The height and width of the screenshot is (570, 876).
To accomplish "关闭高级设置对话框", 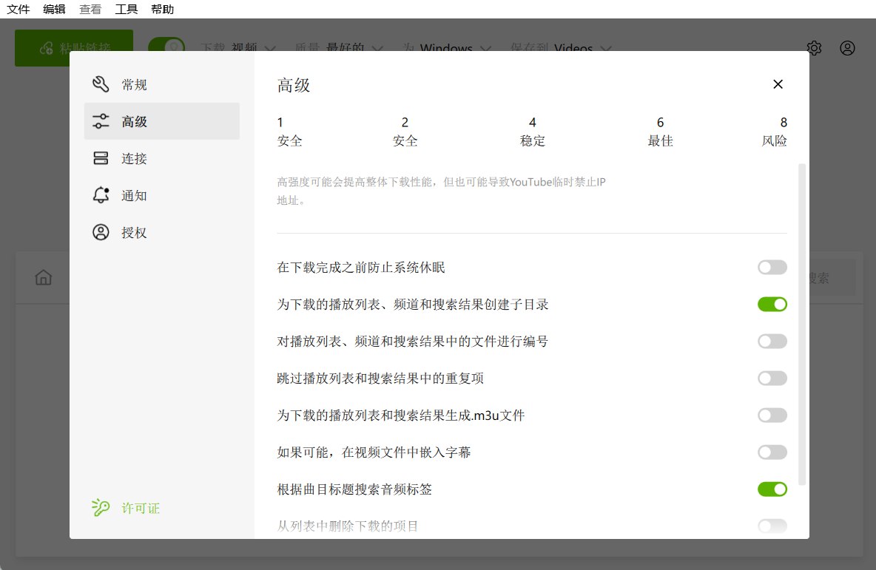I will pos(778,84).
